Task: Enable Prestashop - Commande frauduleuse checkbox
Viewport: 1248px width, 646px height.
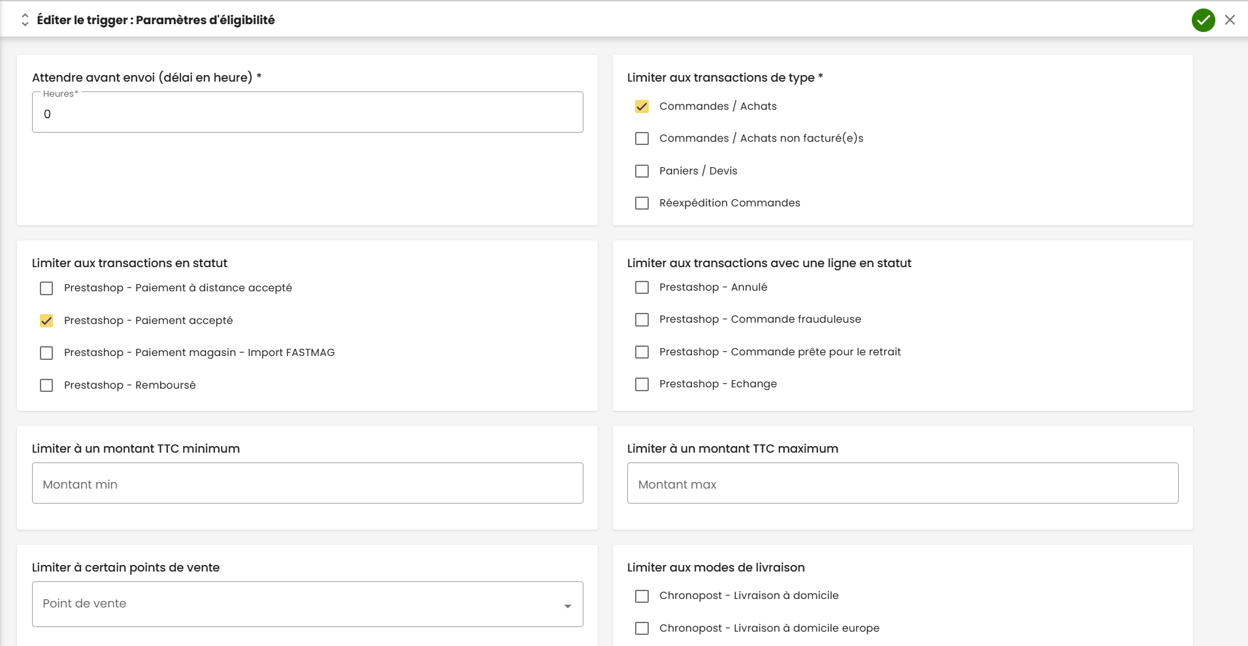Action: (x=642, y=319)
